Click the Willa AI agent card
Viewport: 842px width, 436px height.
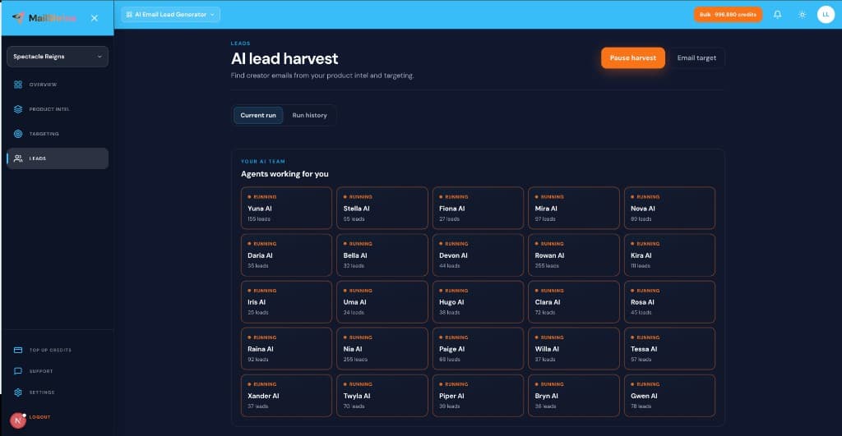573,349
